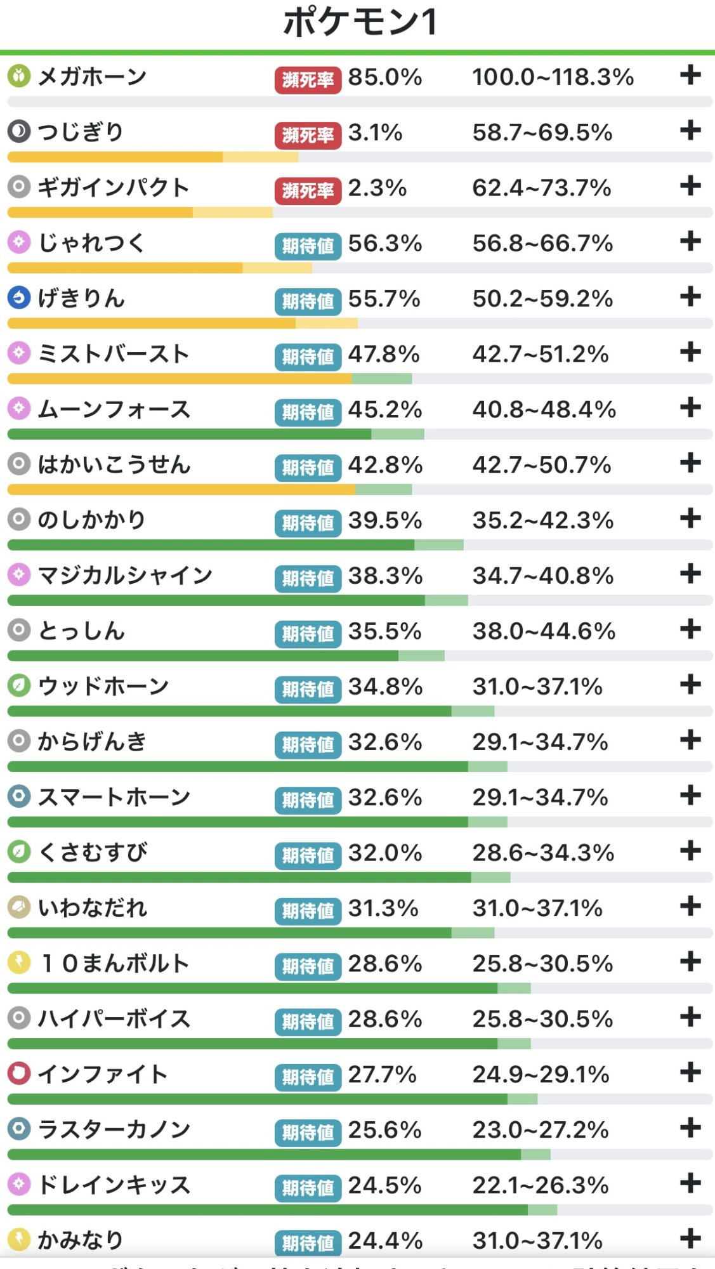Click the fairy type icon beside じゃれつく

tap(19, 242)
